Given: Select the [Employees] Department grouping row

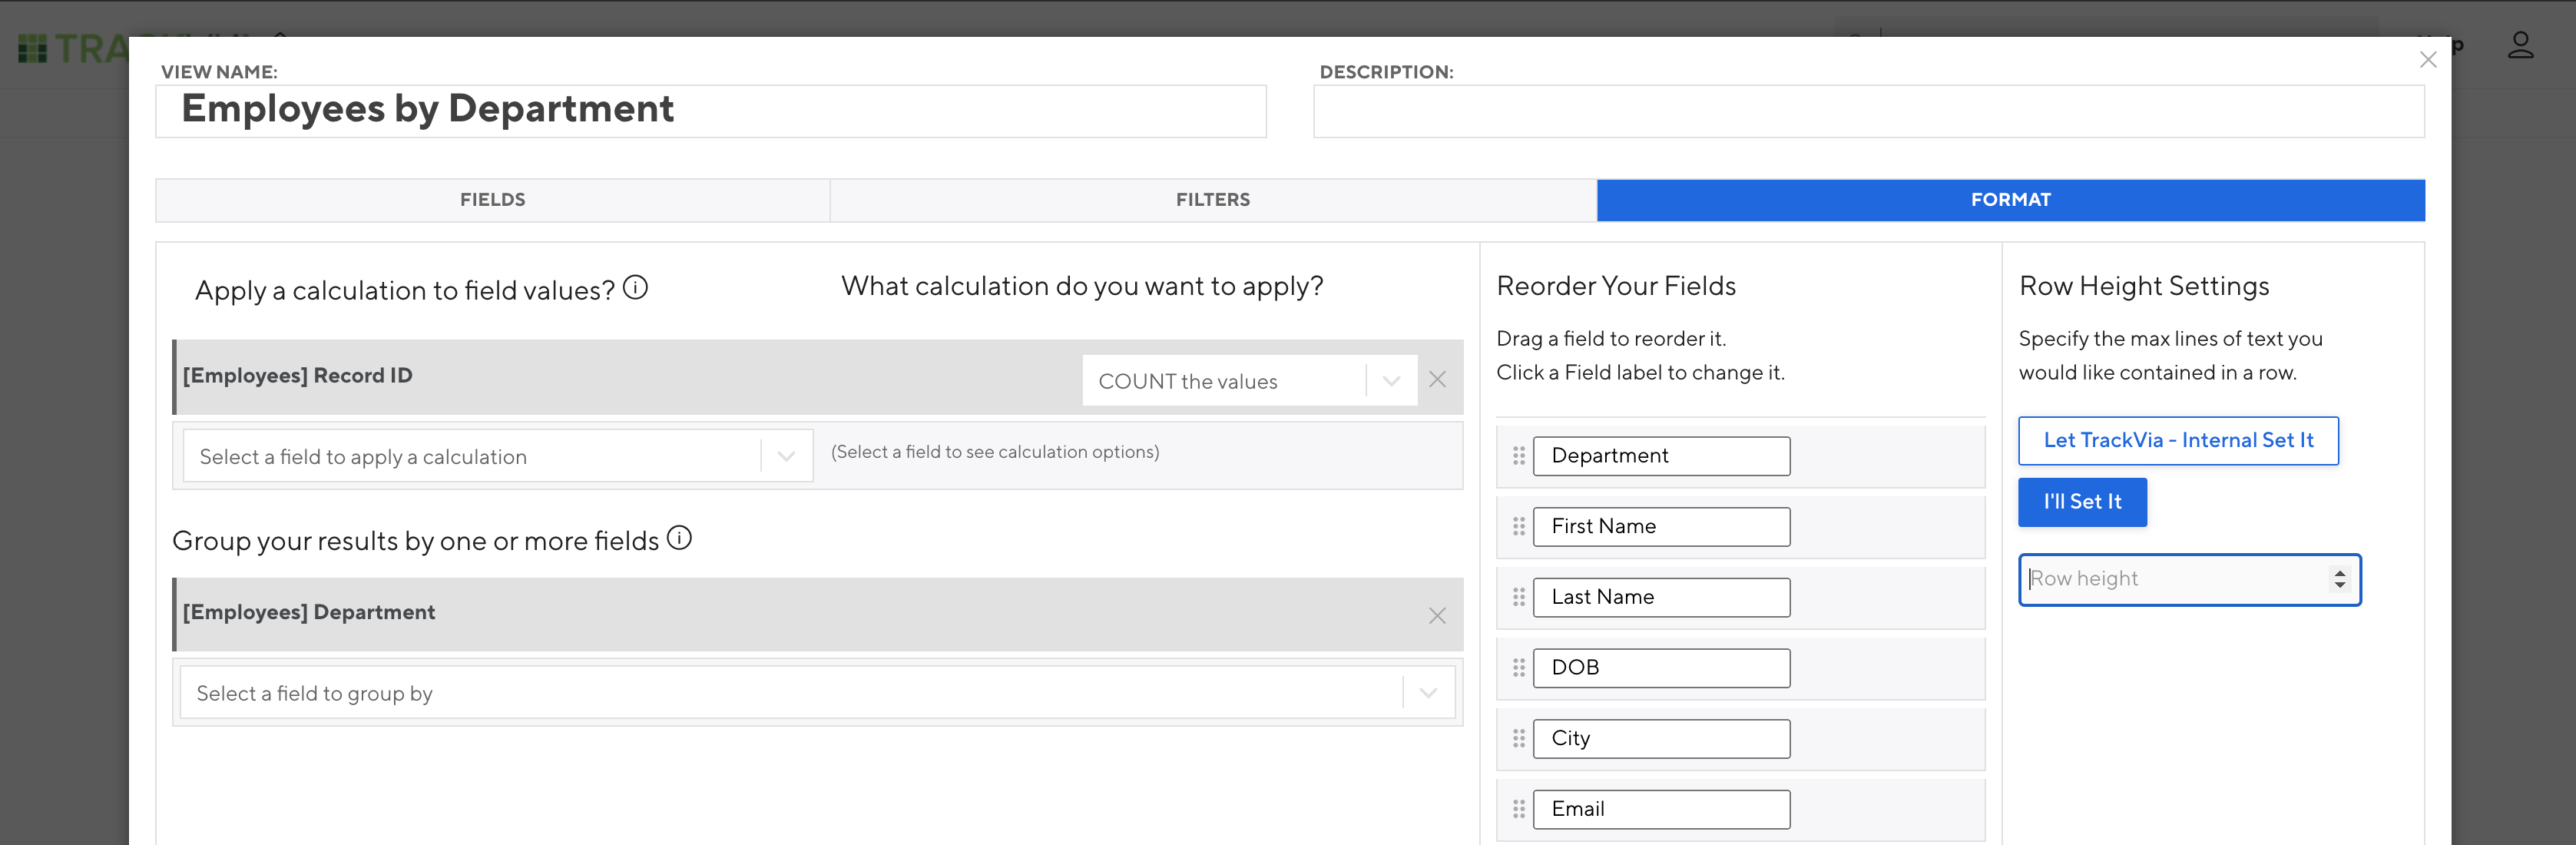Looking at the screenshot, I should click(x=817, y=614).
